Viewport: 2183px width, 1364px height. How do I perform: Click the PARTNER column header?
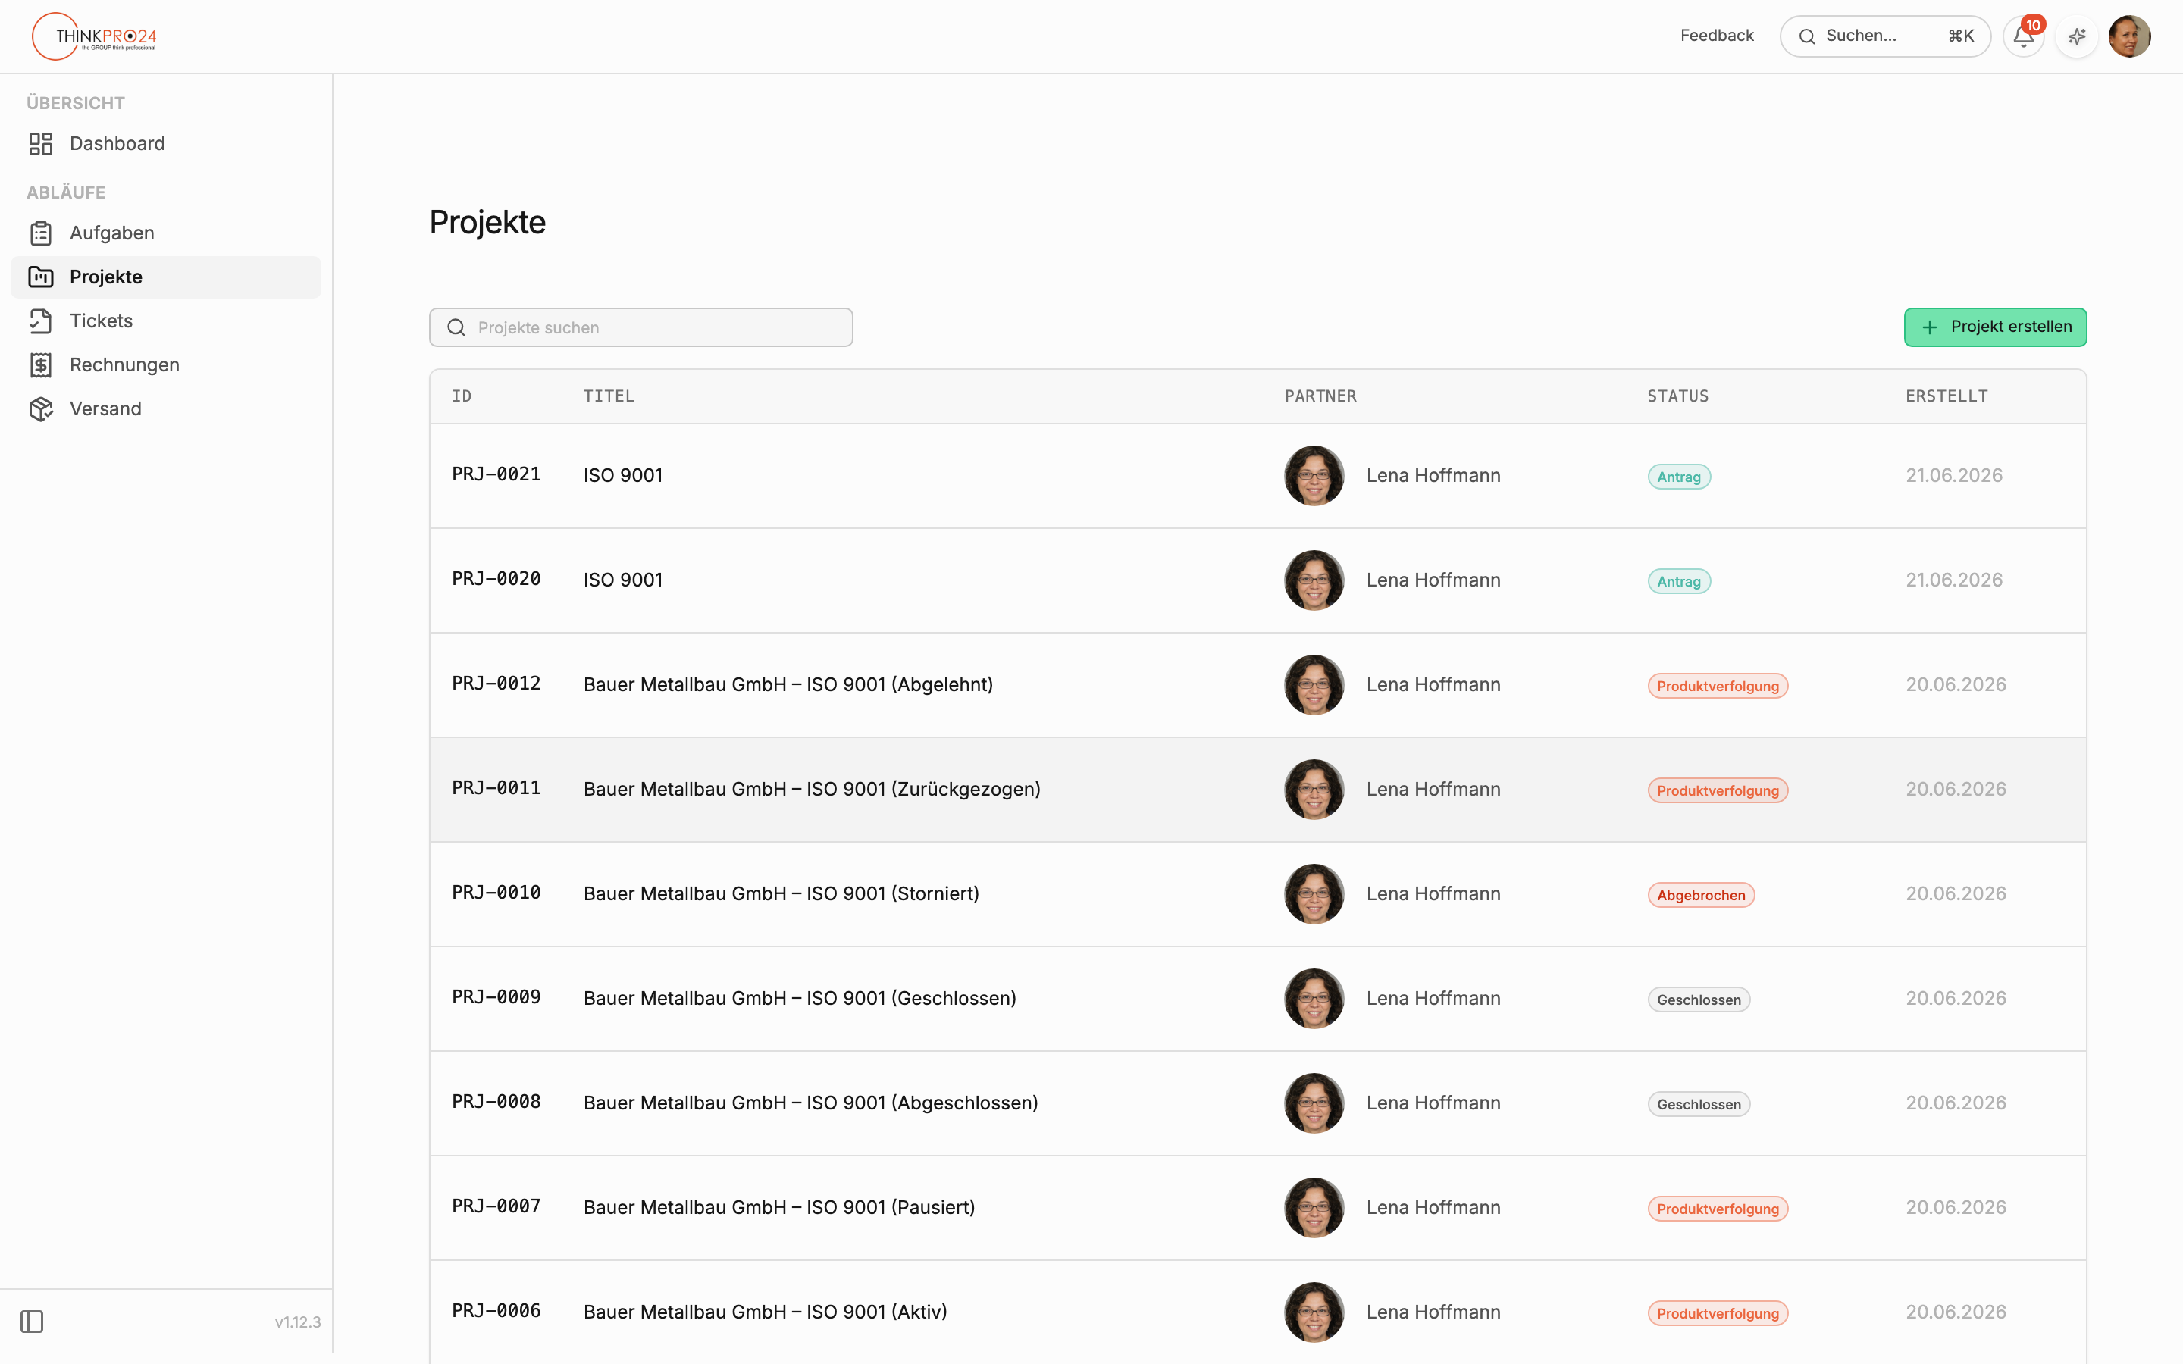[1320, 396]
